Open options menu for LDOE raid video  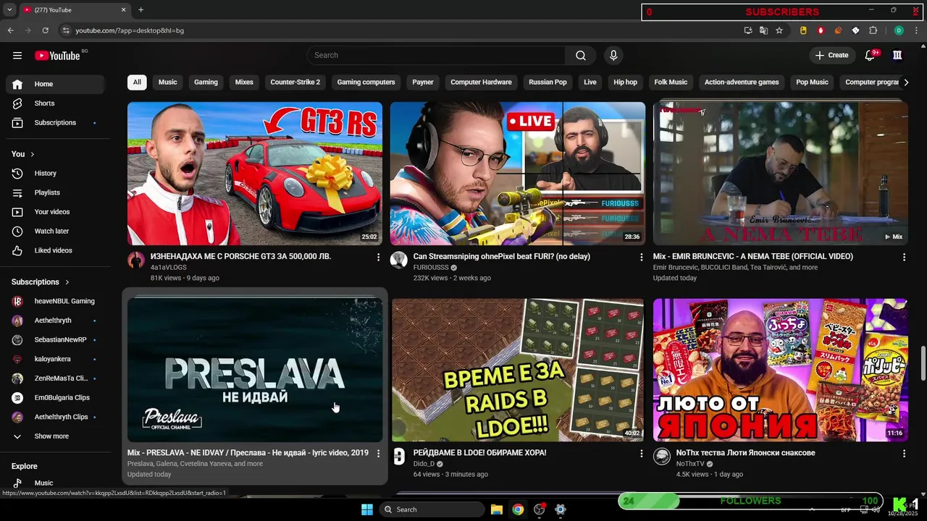point(641,453)
